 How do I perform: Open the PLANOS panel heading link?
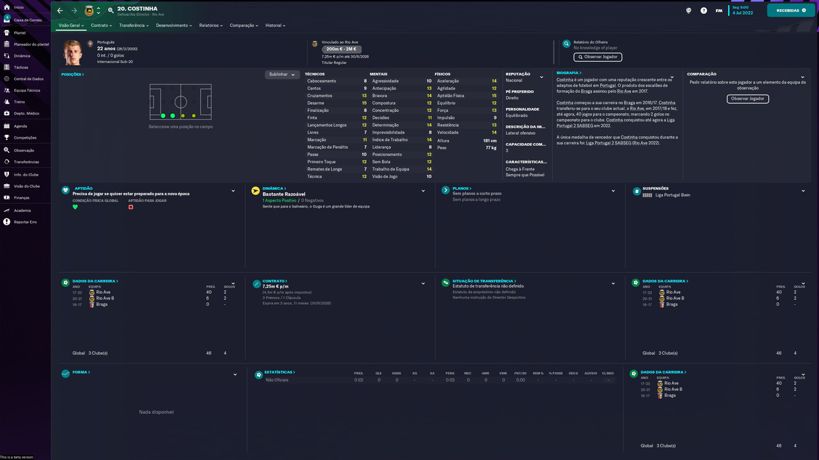(x=461, y=188)
